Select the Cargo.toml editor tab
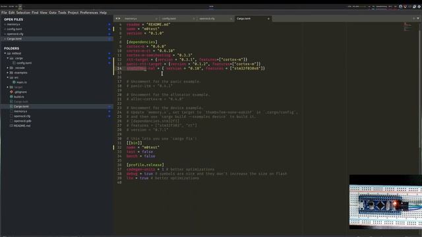 243,18
